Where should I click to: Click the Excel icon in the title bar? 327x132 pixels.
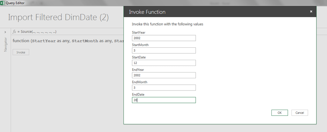[3, 3]
